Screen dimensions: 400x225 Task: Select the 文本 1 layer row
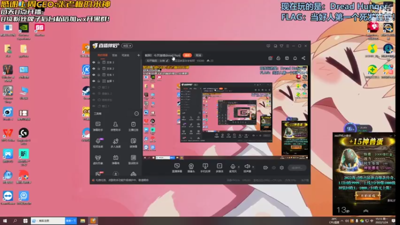pyautogui.click(x=115, y=74)
